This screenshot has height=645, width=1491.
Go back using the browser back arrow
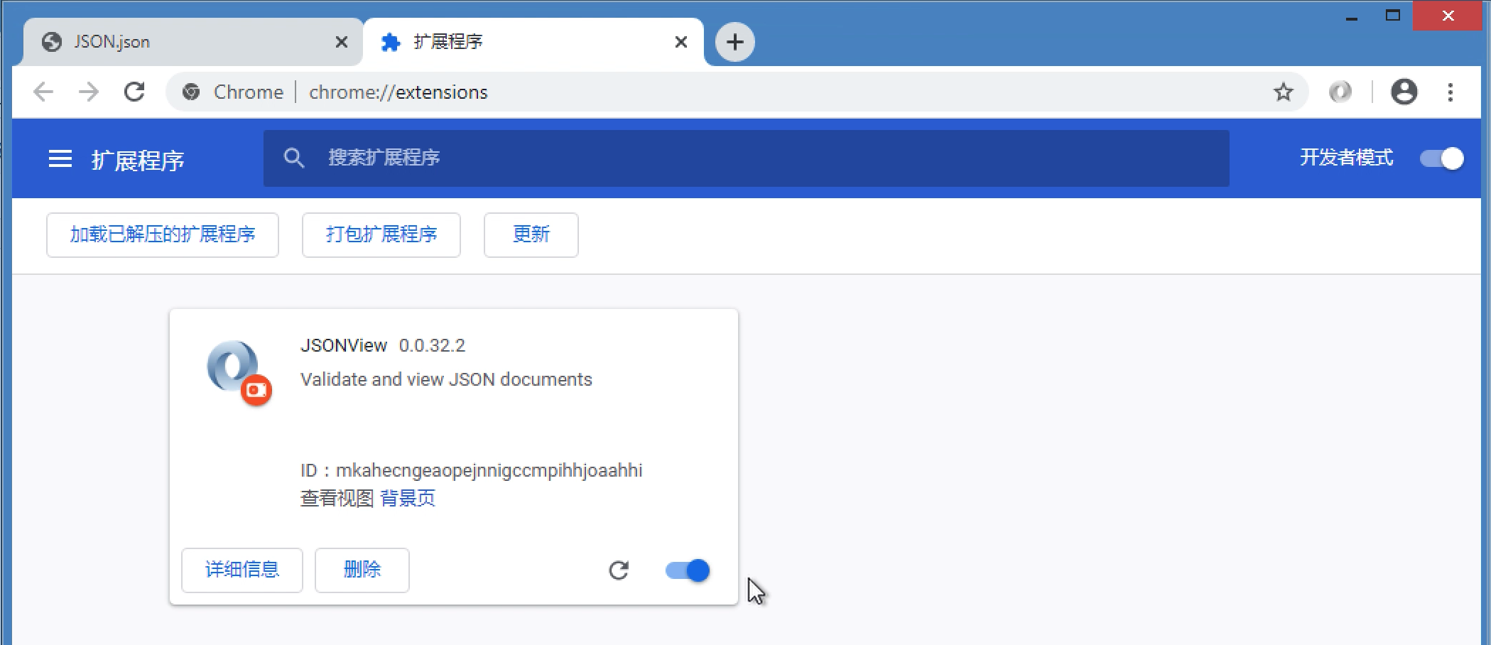pos(44,92)
